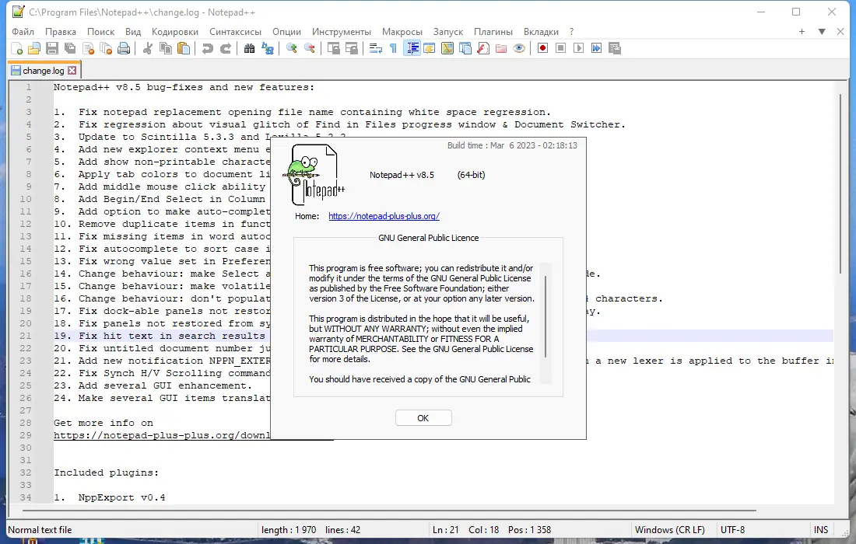Close the change.log tab

click(x=72, y=70)
